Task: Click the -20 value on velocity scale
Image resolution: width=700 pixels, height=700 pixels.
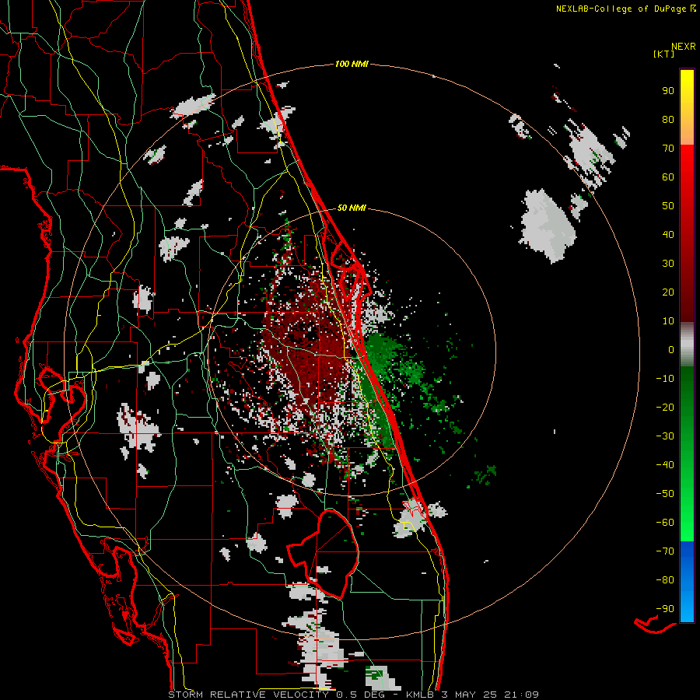Action: tap(665, 407)
